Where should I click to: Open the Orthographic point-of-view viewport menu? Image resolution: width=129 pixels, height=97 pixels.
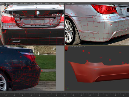tap(71, 47)
